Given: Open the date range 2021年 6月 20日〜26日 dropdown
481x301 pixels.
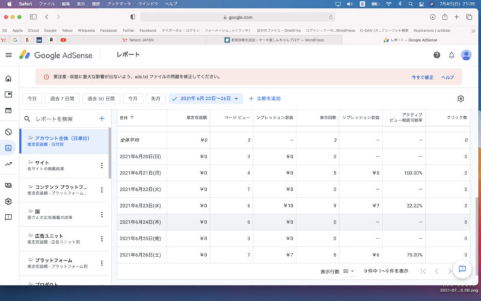Looking at the screenshot, I should 206,99.
